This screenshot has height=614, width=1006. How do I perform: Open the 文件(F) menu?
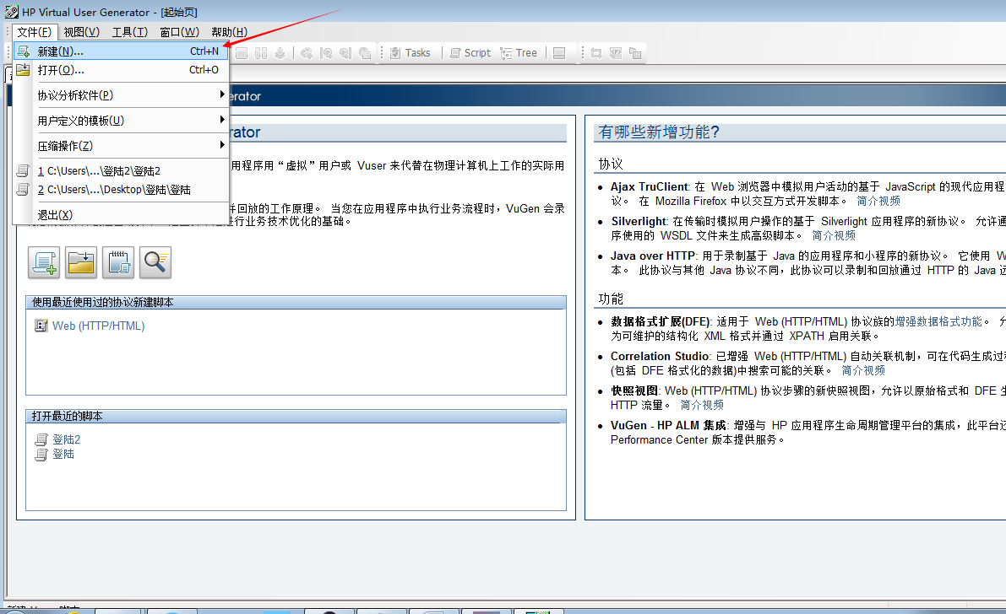pyautogui.click(x=34, y=32)
